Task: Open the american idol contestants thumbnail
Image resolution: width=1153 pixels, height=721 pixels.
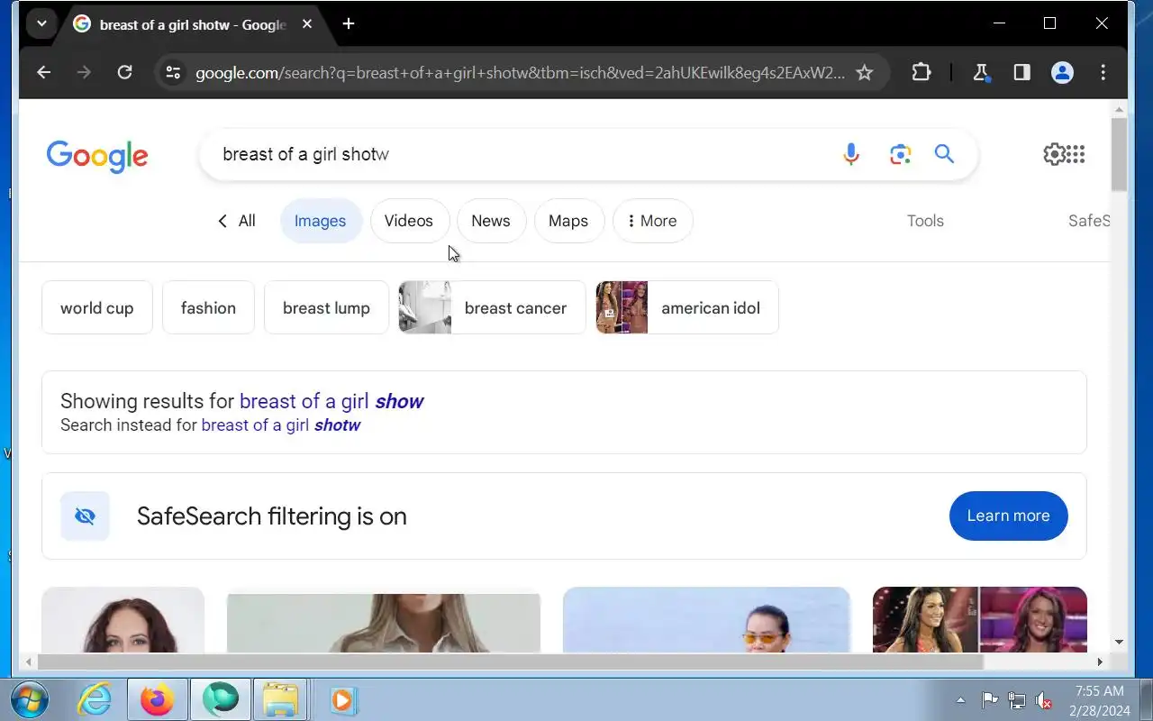Action: point(980,620)
